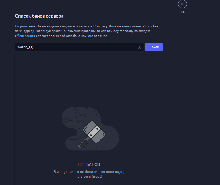Click the small dots left of the hammer
The width and height of the screenshot is (220, 185).
[72, 125]
